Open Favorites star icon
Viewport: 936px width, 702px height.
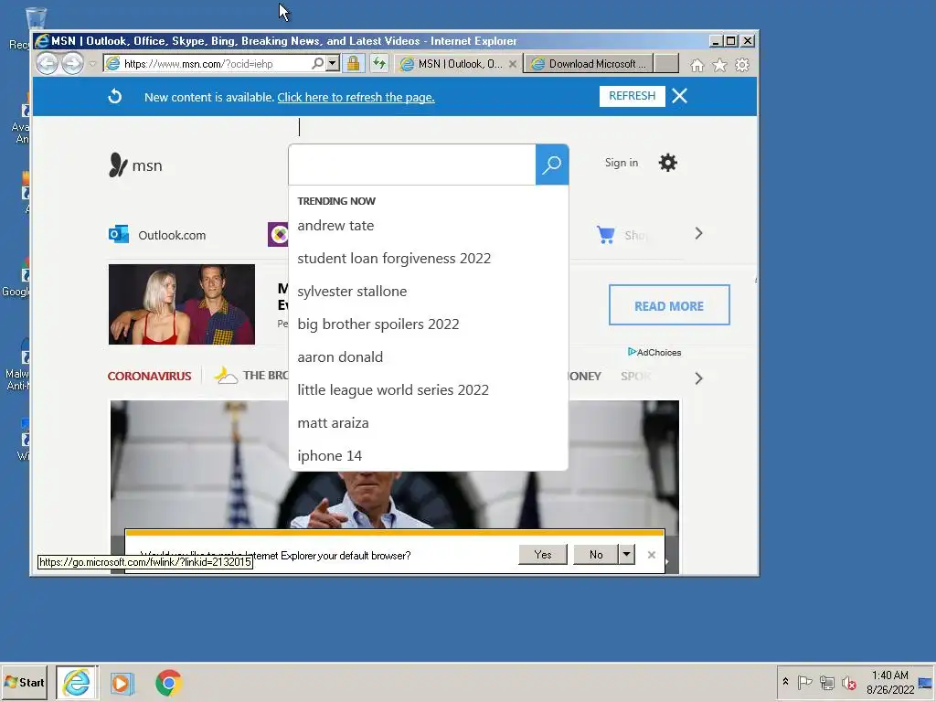tap(720, 65)
